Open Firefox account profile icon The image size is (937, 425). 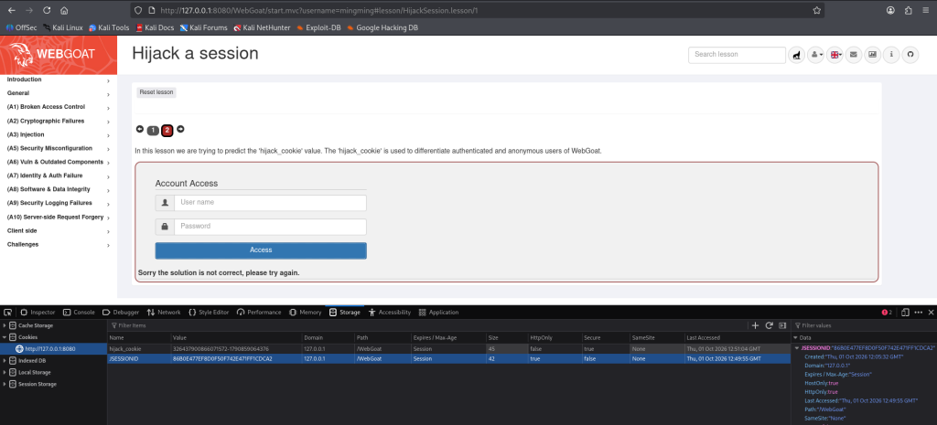pyautogui.click(x=891, y=10)
